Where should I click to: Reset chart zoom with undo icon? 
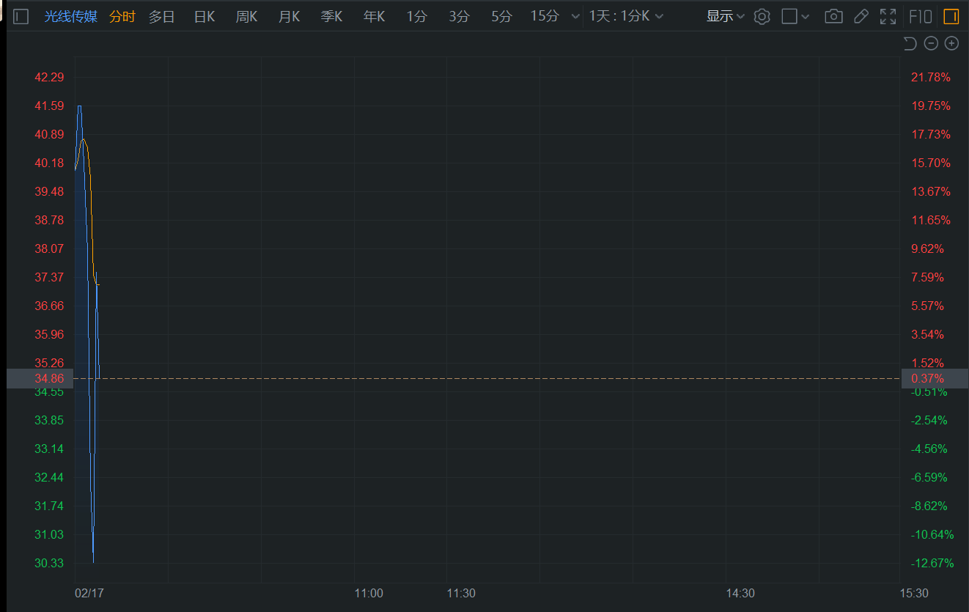point(910,43)
